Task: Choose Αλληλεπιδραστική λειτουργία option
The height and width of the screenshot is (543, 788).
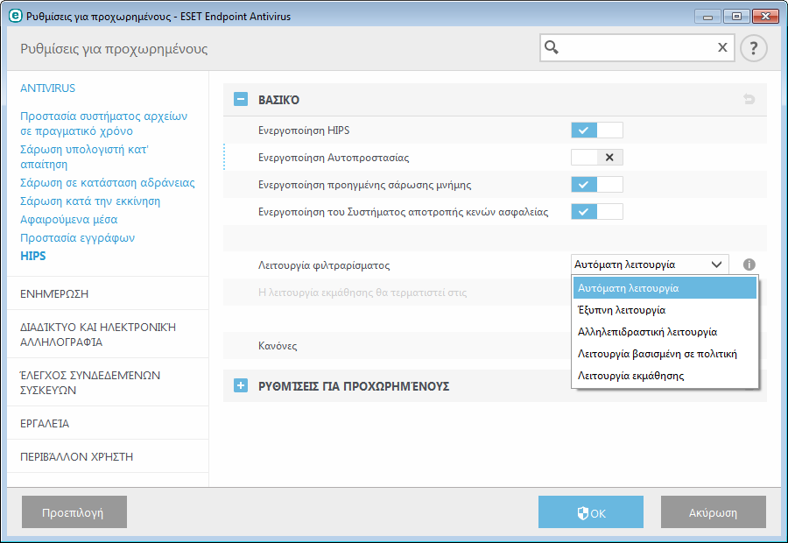Action: 665,332
